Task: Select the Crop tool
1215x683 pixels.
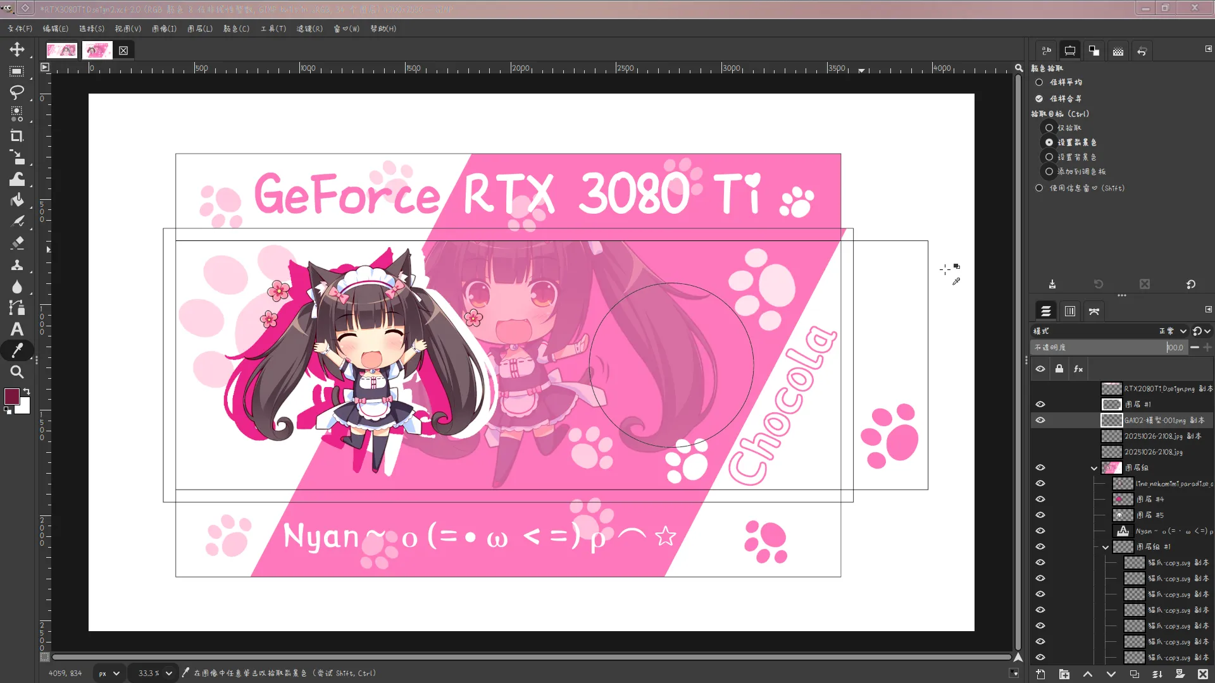Action: [17, 136]
